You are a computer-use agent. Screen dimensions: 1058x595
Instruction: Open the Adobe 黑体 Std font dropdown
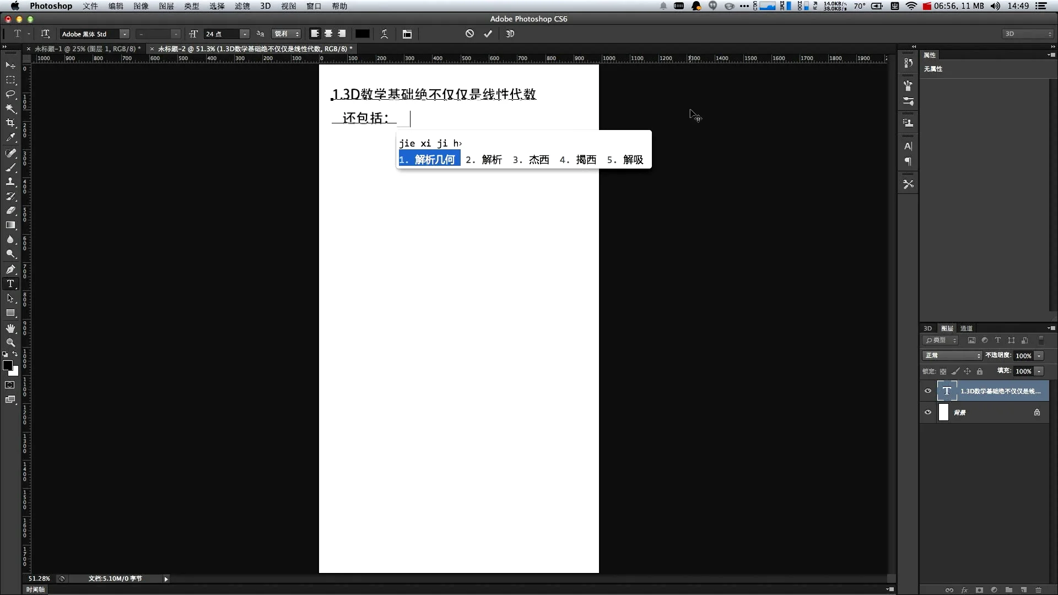(x=125, y=34)
